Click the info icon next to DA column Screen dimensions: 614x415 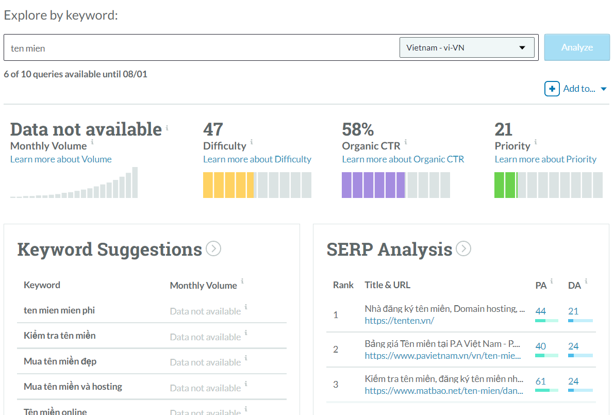point(586,281)
